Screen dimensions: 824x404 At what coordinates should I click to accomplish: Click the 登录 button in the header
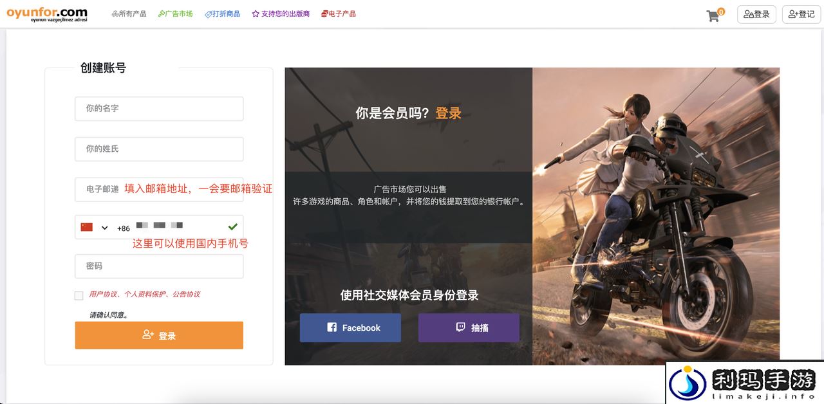pos(756,14)
